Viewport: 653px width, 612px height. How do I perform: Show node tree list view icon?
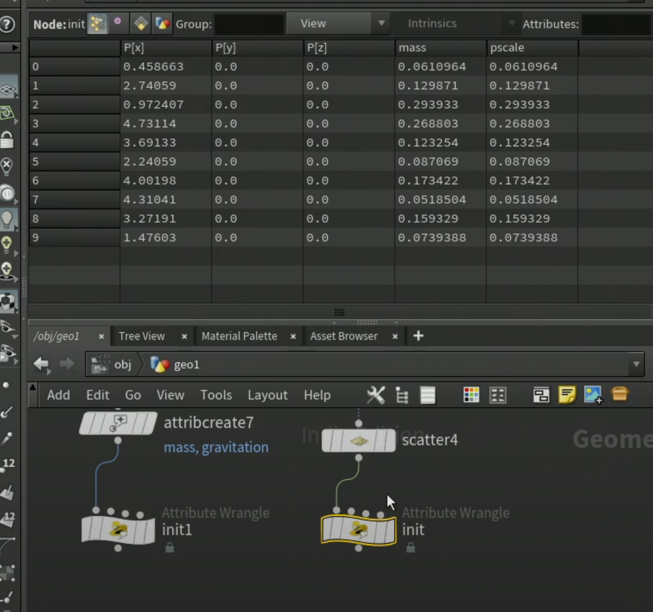point(402,395)
